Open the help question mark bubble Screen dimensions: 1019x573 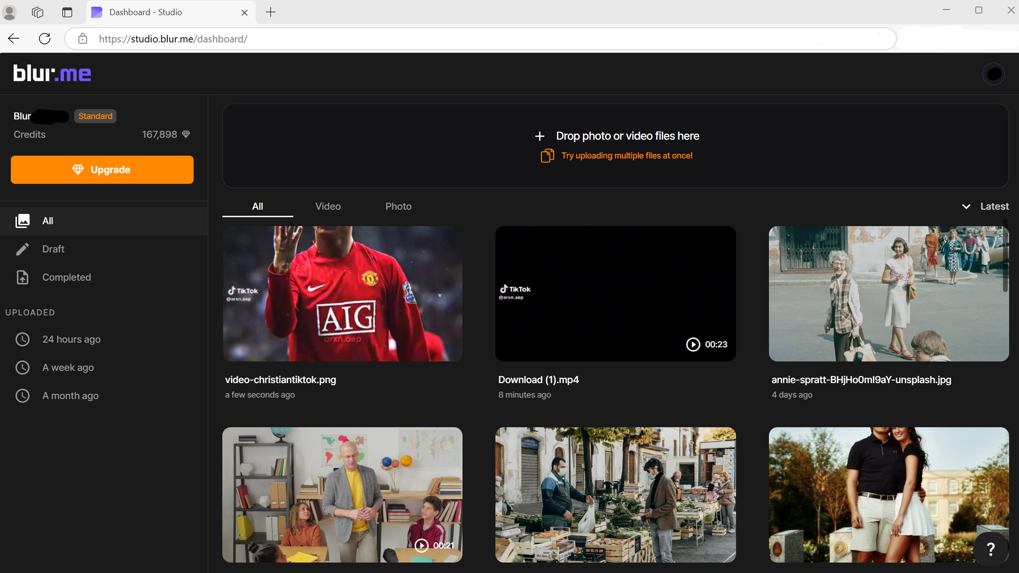990,549
